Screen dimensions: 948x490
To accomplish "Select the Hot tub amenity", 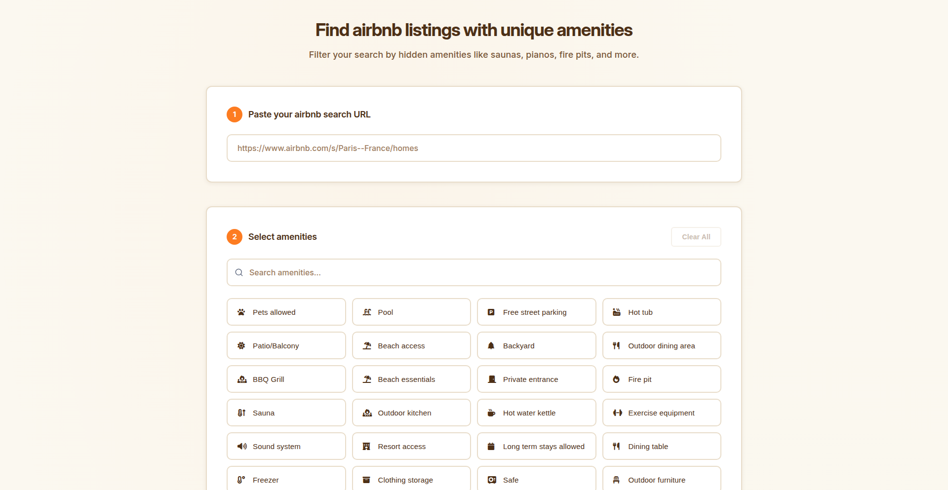I will pos(662,312).
